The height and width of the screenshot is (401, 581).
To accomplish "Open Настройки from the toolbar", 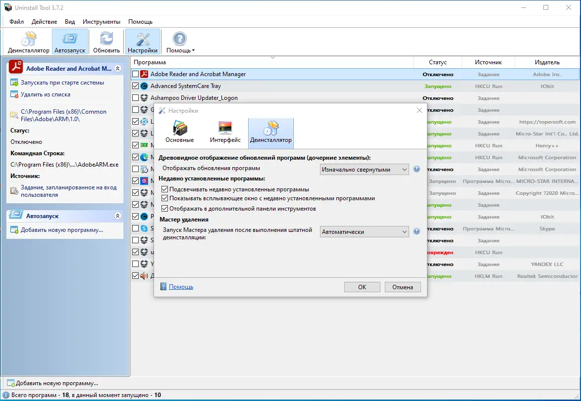I will point(143,42).
